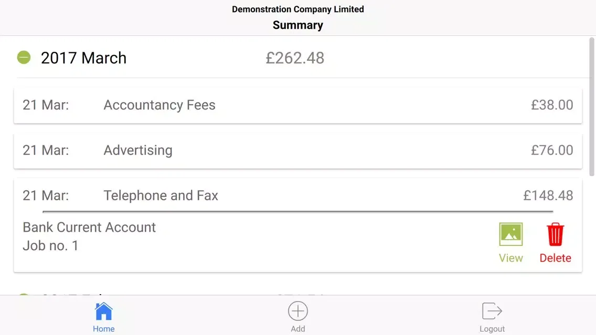596x335 pixels.
Task: Select the Add tab label
Action: 298,329
